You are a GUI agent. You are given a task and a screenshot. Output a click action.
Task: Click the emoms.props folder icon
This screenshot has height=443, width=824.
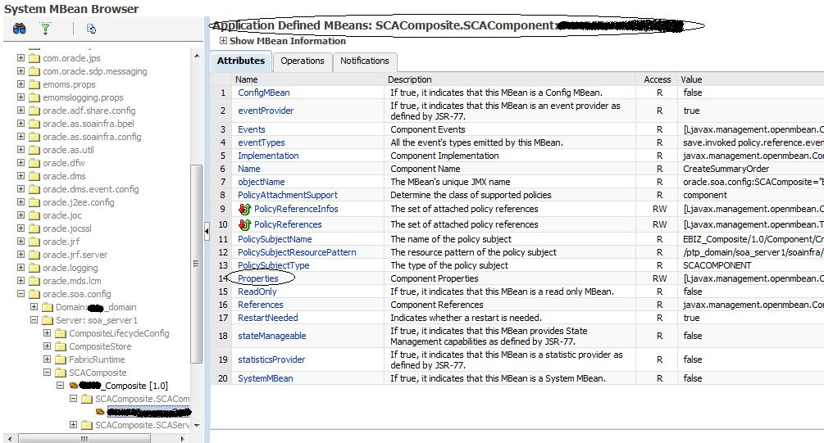[x=34, y=84]
